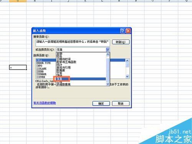Select the INFO function

39,66
